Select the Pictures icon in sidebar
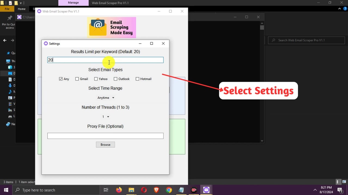 pos(10,98)
